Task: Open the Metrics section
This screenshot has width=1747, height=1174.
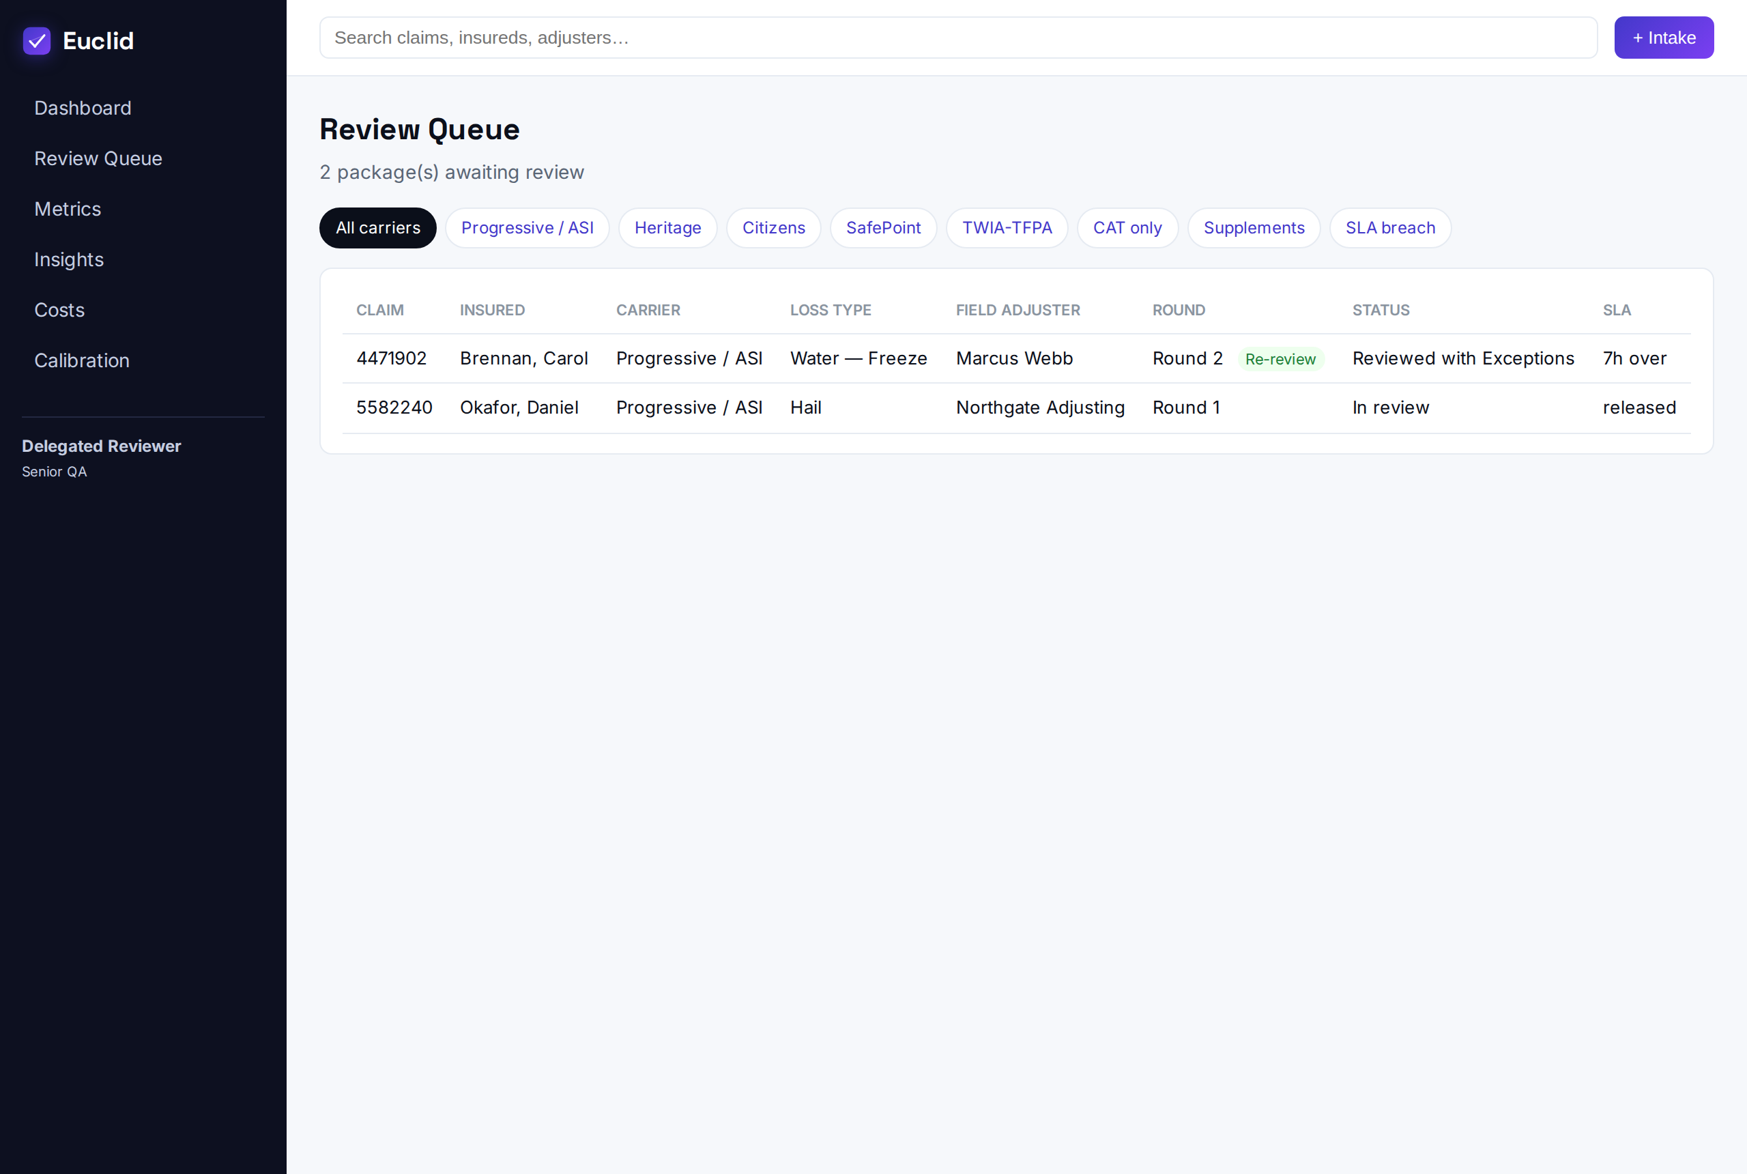Action: point(68,209)
